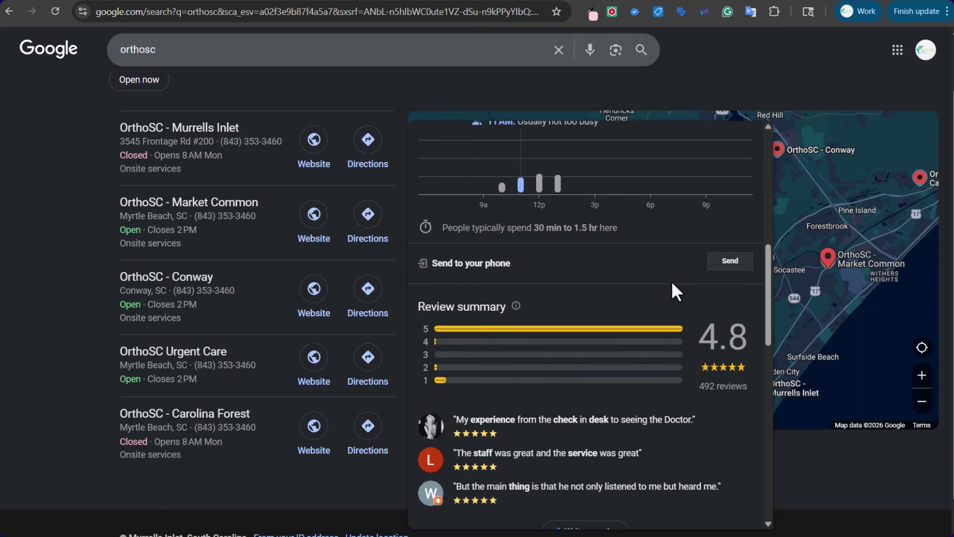Clear the search query text
Image resolution: width=954 pixels, height=537 pixels.
[x=558, y=50]
